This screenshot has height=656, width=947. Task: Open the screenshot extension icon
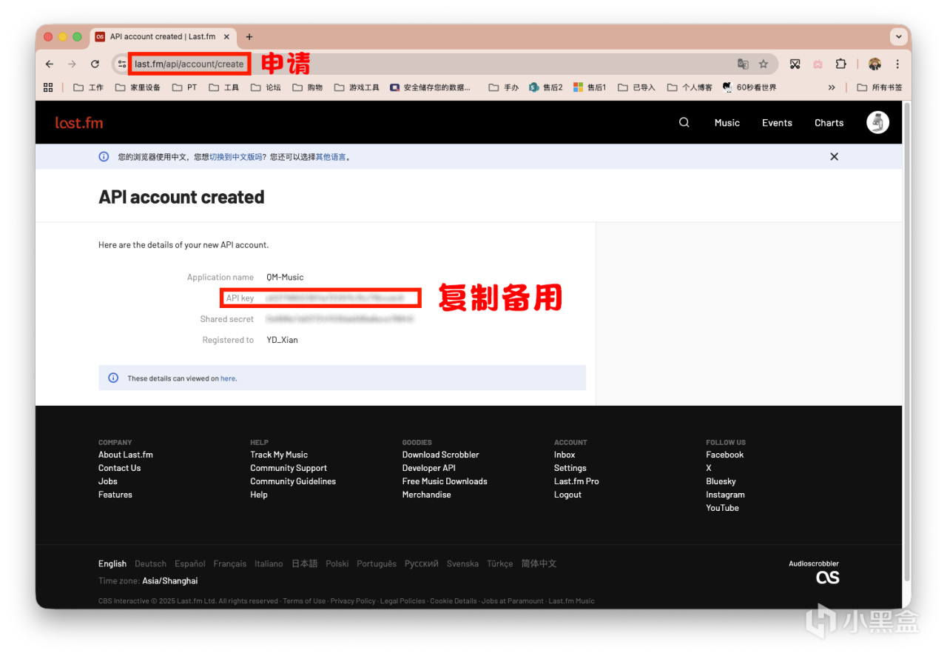pyautogui.click(x=795, y=64)
